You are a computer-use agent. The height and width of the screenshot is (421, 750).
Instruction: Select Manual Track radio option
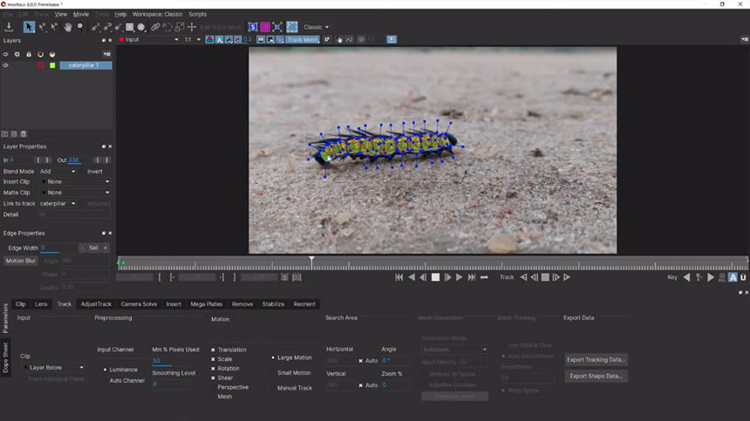[295, 388]
